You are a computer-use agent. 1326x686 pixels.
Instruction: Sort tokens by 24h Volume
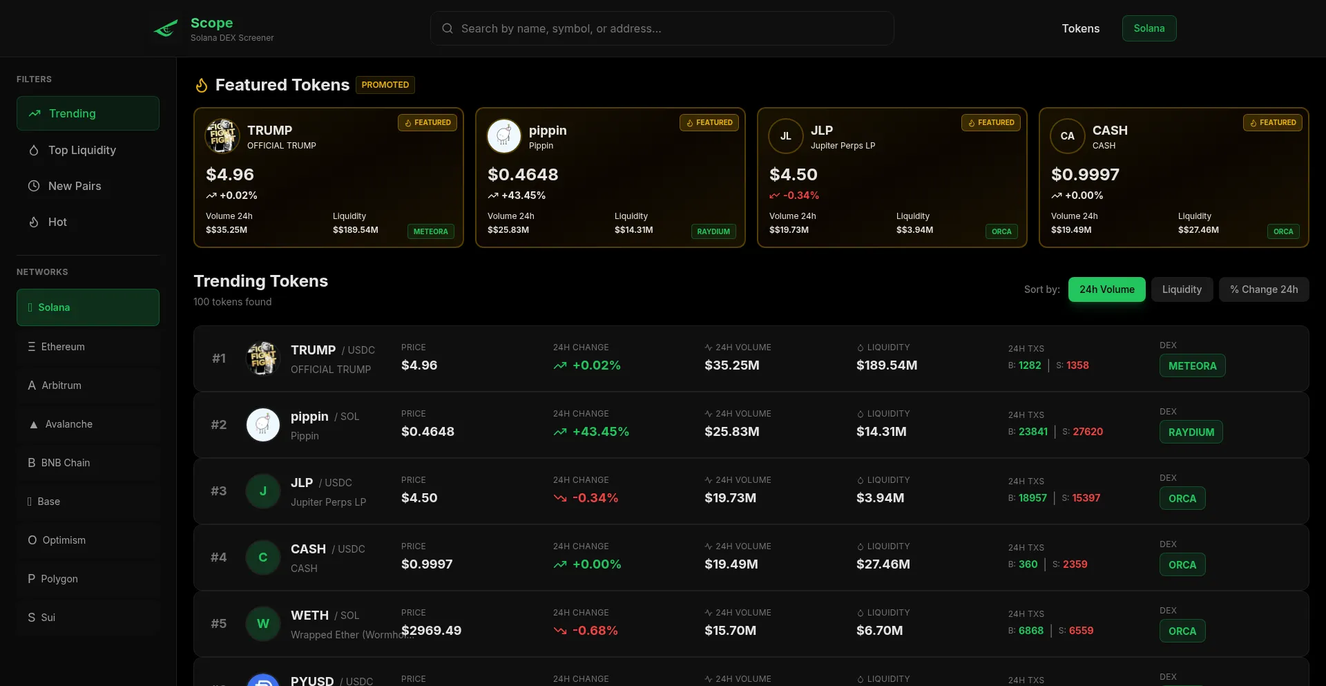coord(1106,289)
